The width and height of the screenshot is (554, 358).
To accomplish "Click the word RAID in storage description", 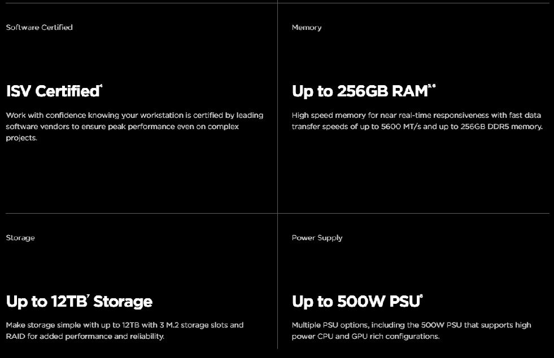I will click(x=16, y=337).
